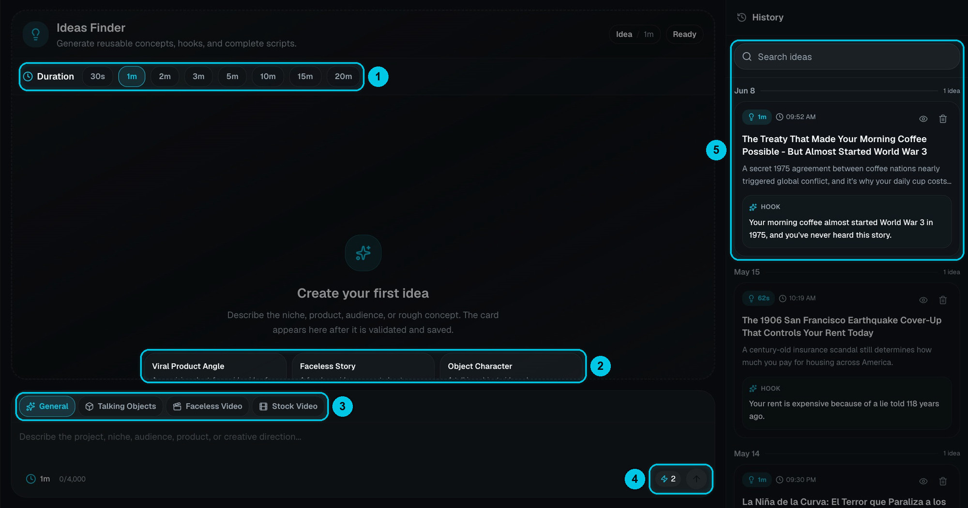Choose the 10m duration
This screenshot has height=508, width=968.
tap(268, 76)
